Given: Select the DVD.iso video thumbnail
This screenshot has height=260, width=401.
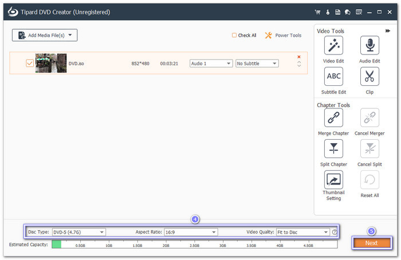Looking at the screenshot, I should (x=51, y=63).
